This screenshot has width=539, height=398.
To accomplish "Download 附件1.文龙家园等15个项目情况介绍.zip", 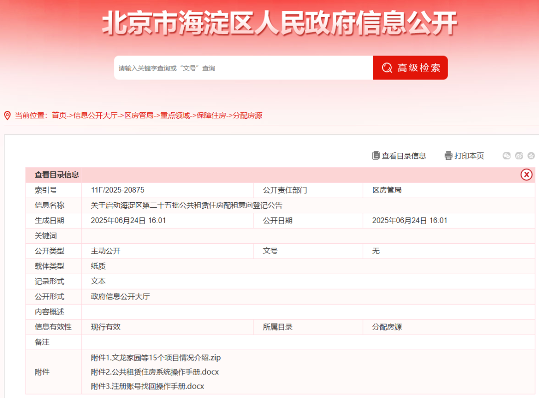I will [156, 358].
